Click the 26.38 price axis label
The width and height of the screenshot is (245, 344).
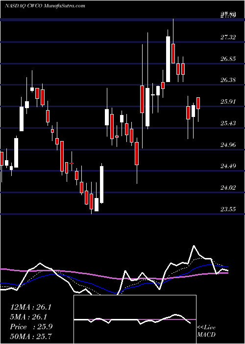coord(228,80)
